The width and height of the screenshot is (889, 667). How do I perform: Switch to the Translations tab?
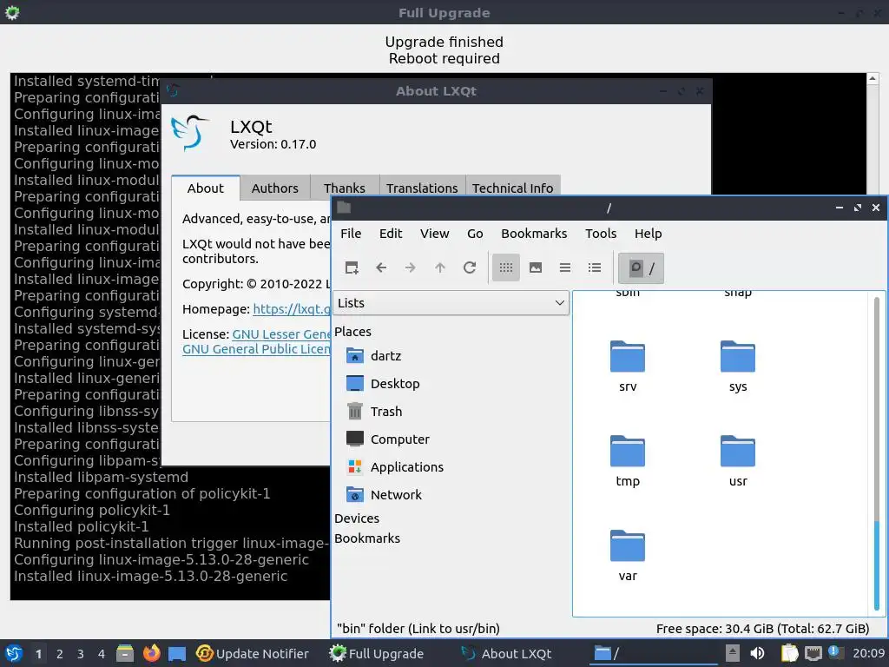pyautogui.click(x=422, y=188)
